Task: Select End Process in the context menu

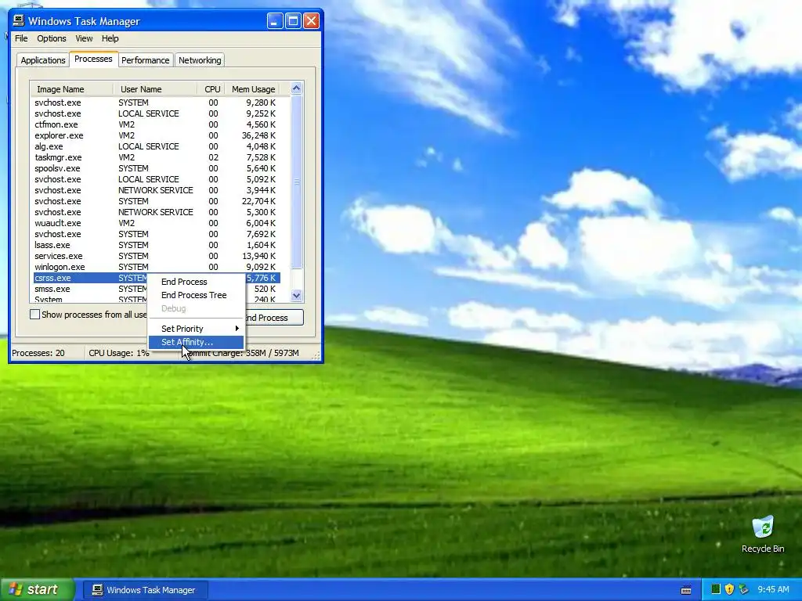Action: (x=196, y=282)
